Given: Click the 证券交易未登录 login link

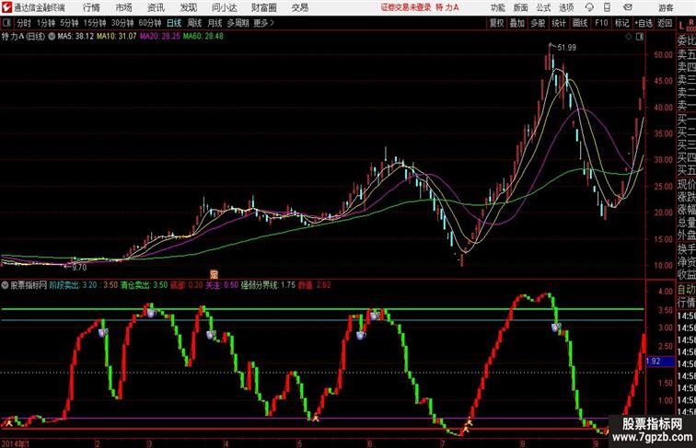Looking at the screenshot, I should pyautogui.click(x=406, y=7).
